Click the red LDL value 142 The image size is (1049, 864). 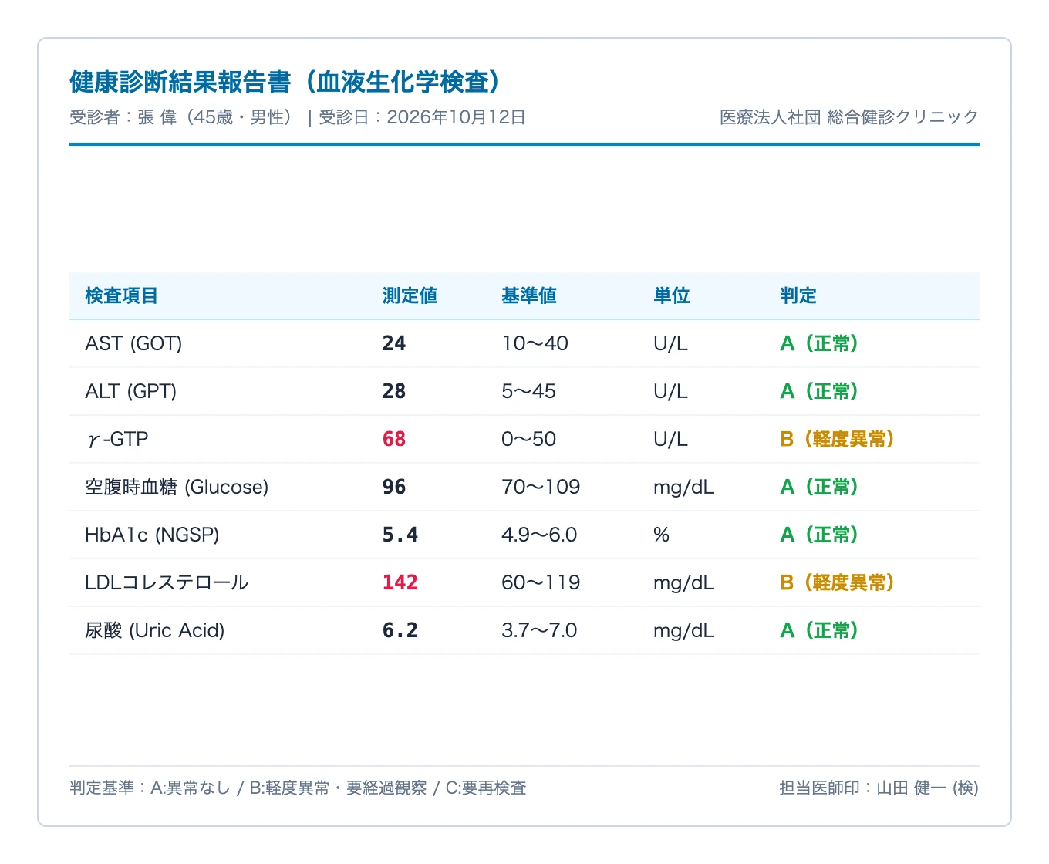tap(400, 582)
